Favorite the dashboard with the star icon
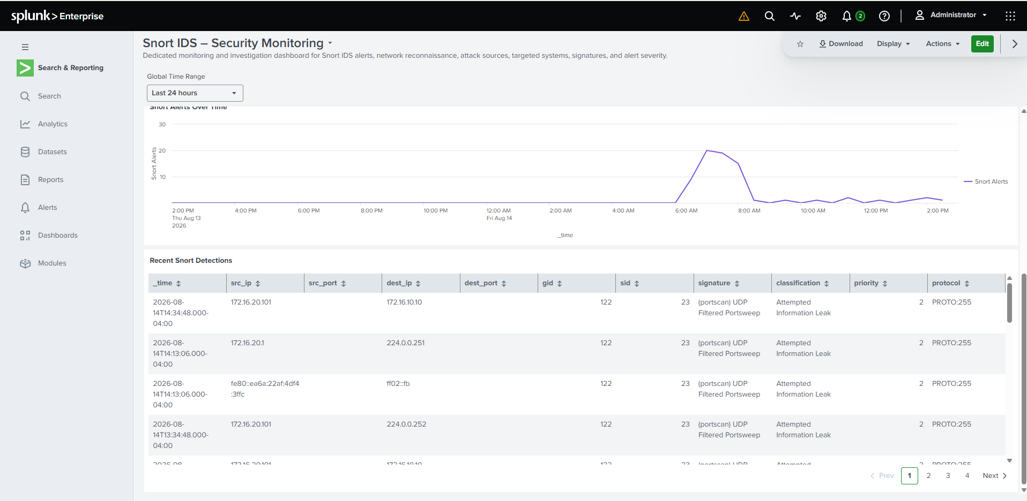This screenshot has height=501, width=1027. point(800,44)
